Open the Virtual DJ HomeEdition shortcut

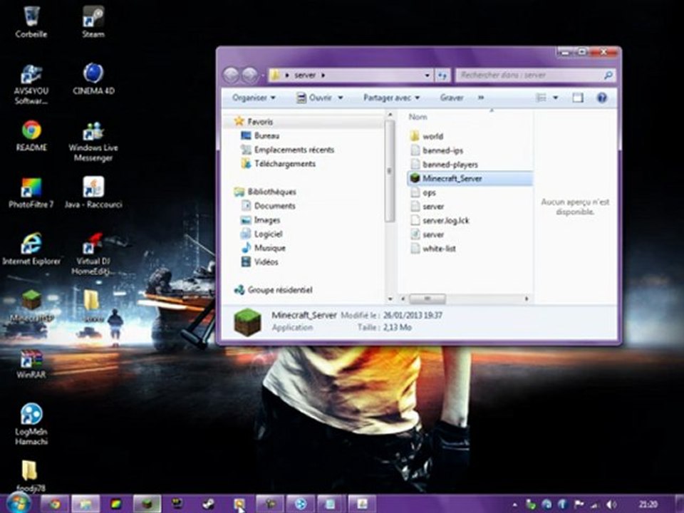[93, 254]
